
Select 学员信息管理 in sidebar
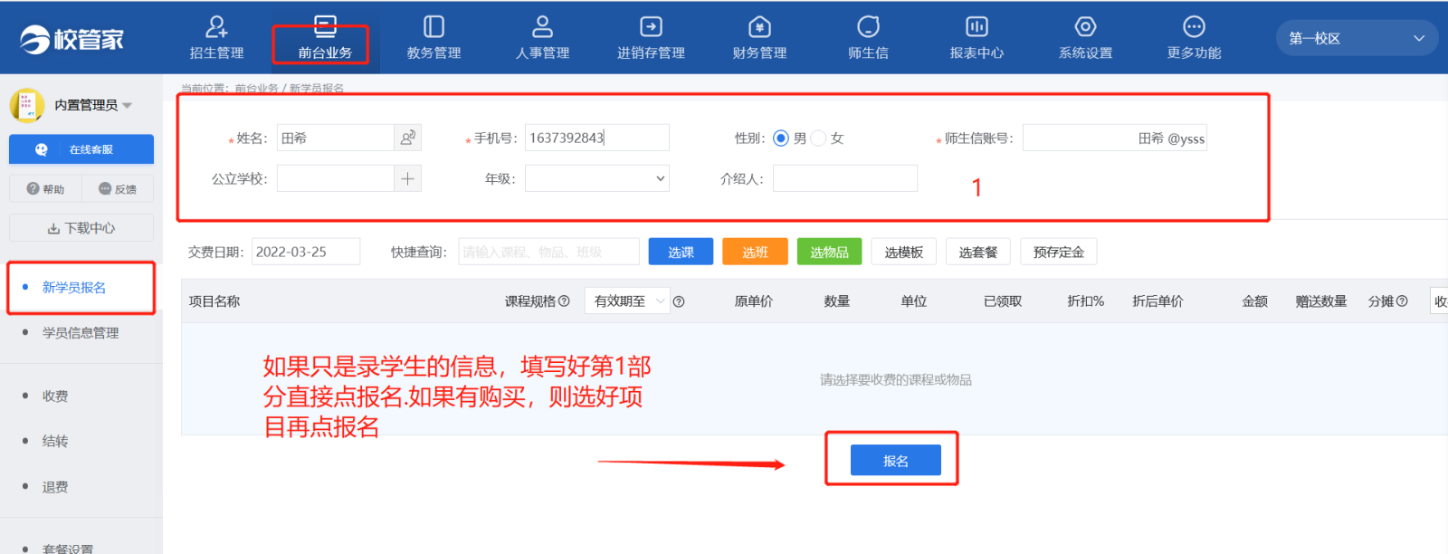[81, 332]
